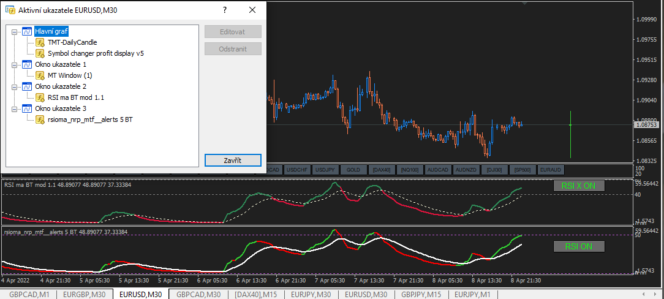Collapse the Hlavní graf tree node

(x=15, y=32)
